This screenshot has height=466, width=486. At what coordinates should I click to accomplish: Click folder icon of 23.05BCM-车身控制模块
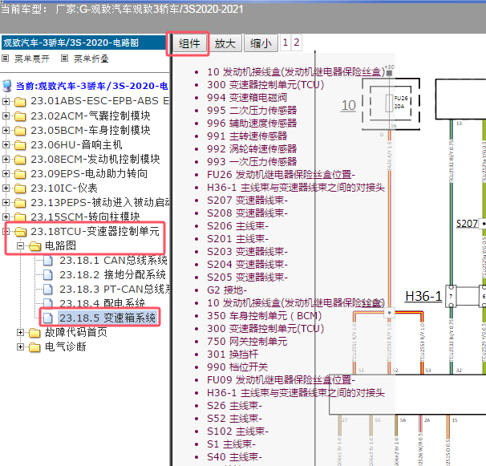pos(20,131)
